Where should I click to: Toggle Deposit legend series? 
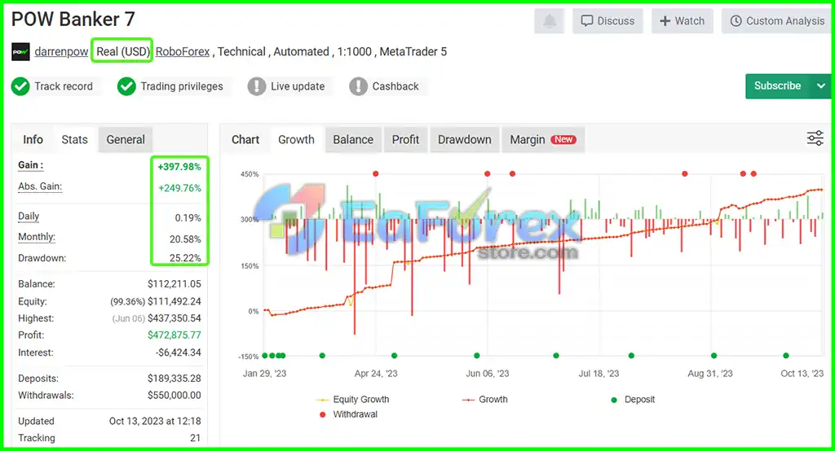[633, 400]
